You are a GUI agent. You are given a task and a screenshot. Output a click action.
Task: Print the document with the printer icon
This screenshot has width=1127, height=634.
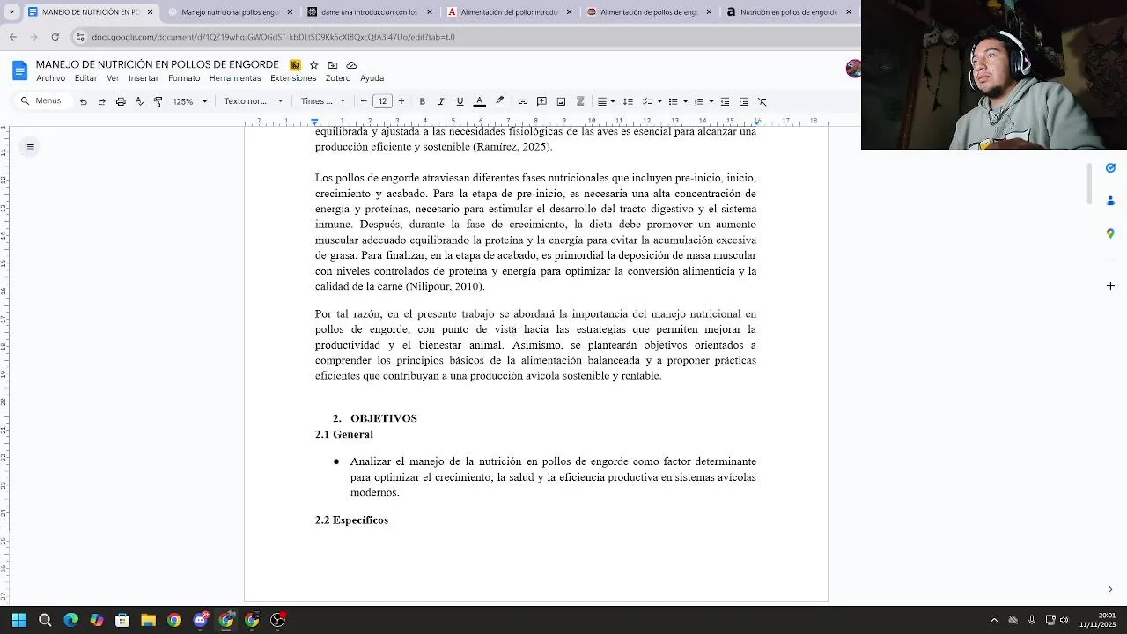121,101
